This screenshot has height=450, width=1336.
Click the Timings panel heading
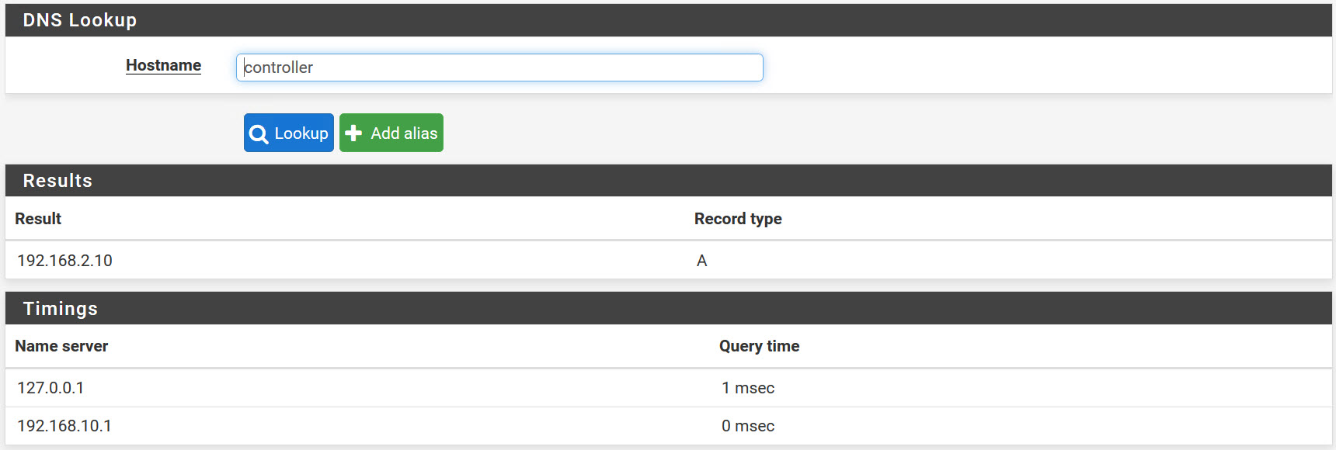(x=61, y=309)
